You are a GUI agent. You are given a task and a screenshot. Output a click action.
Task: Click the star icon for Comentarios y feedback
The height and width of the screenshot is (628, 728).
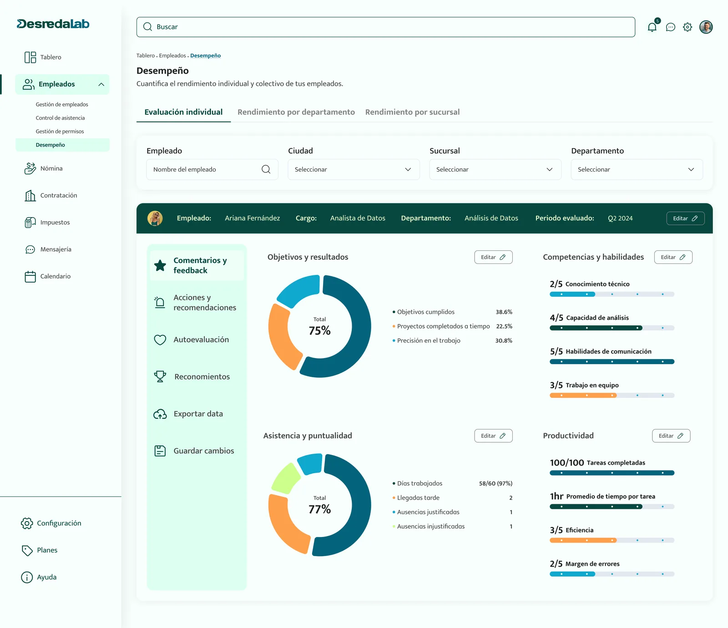160,265
